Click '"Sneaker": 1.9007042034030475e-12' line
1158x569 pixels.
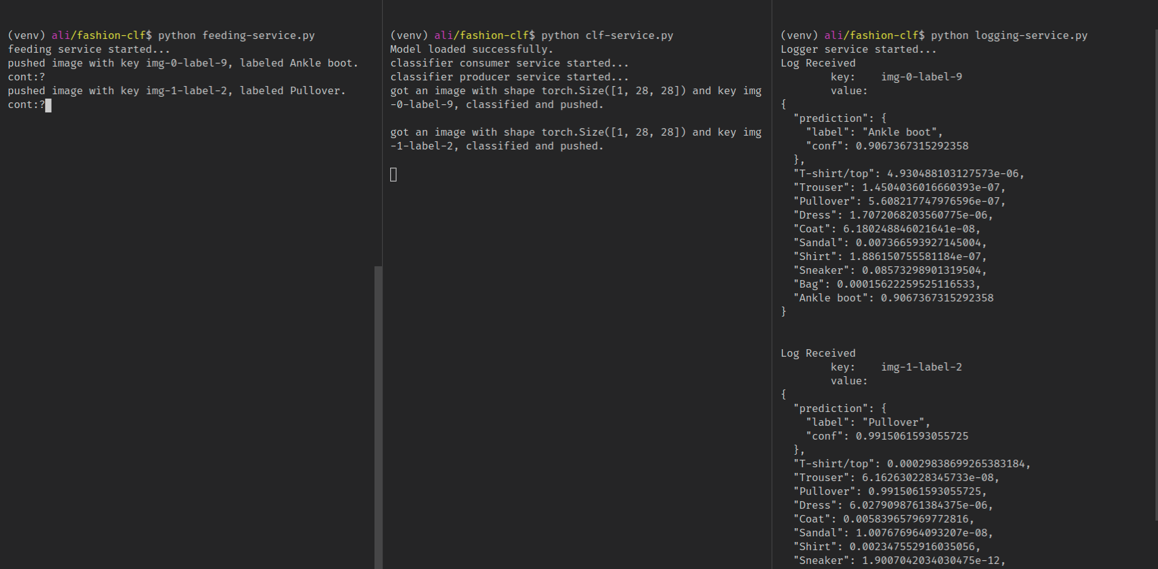coord(899,560)
